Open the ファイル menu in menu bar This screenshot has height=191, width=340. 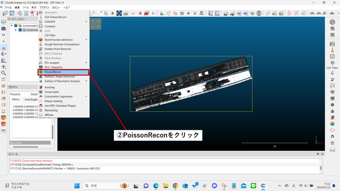point(8,8)
